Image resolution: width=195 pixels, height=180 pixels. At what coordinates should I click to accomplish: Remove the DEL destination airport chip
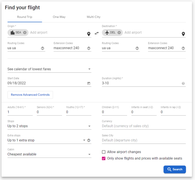point(119,33)
